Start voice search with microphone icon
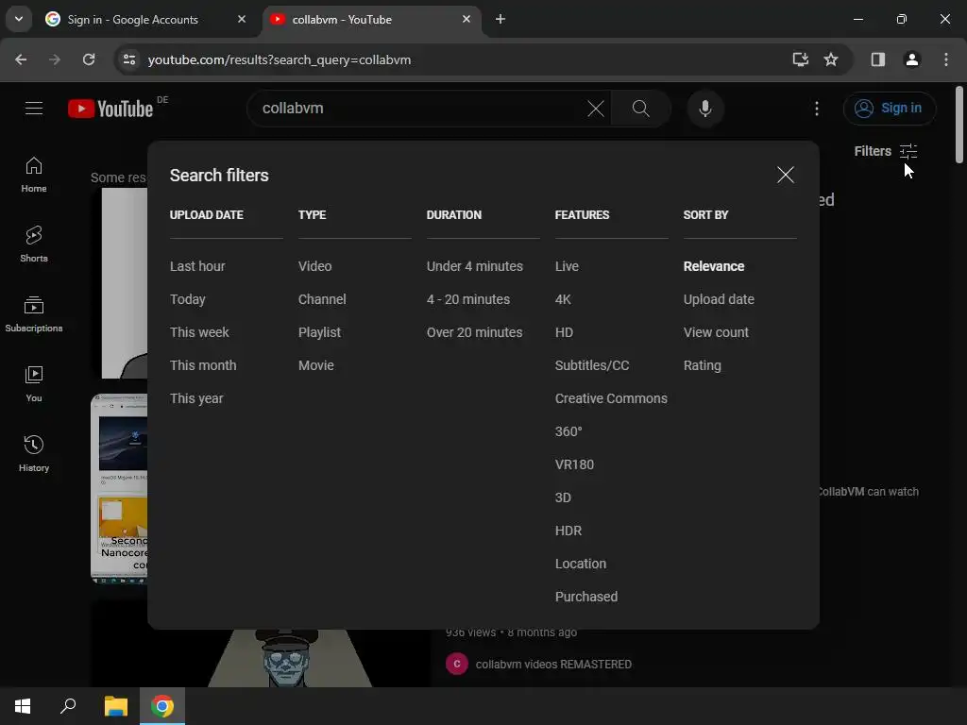Viewport: 967px width, 725px height. pos(704,109)
